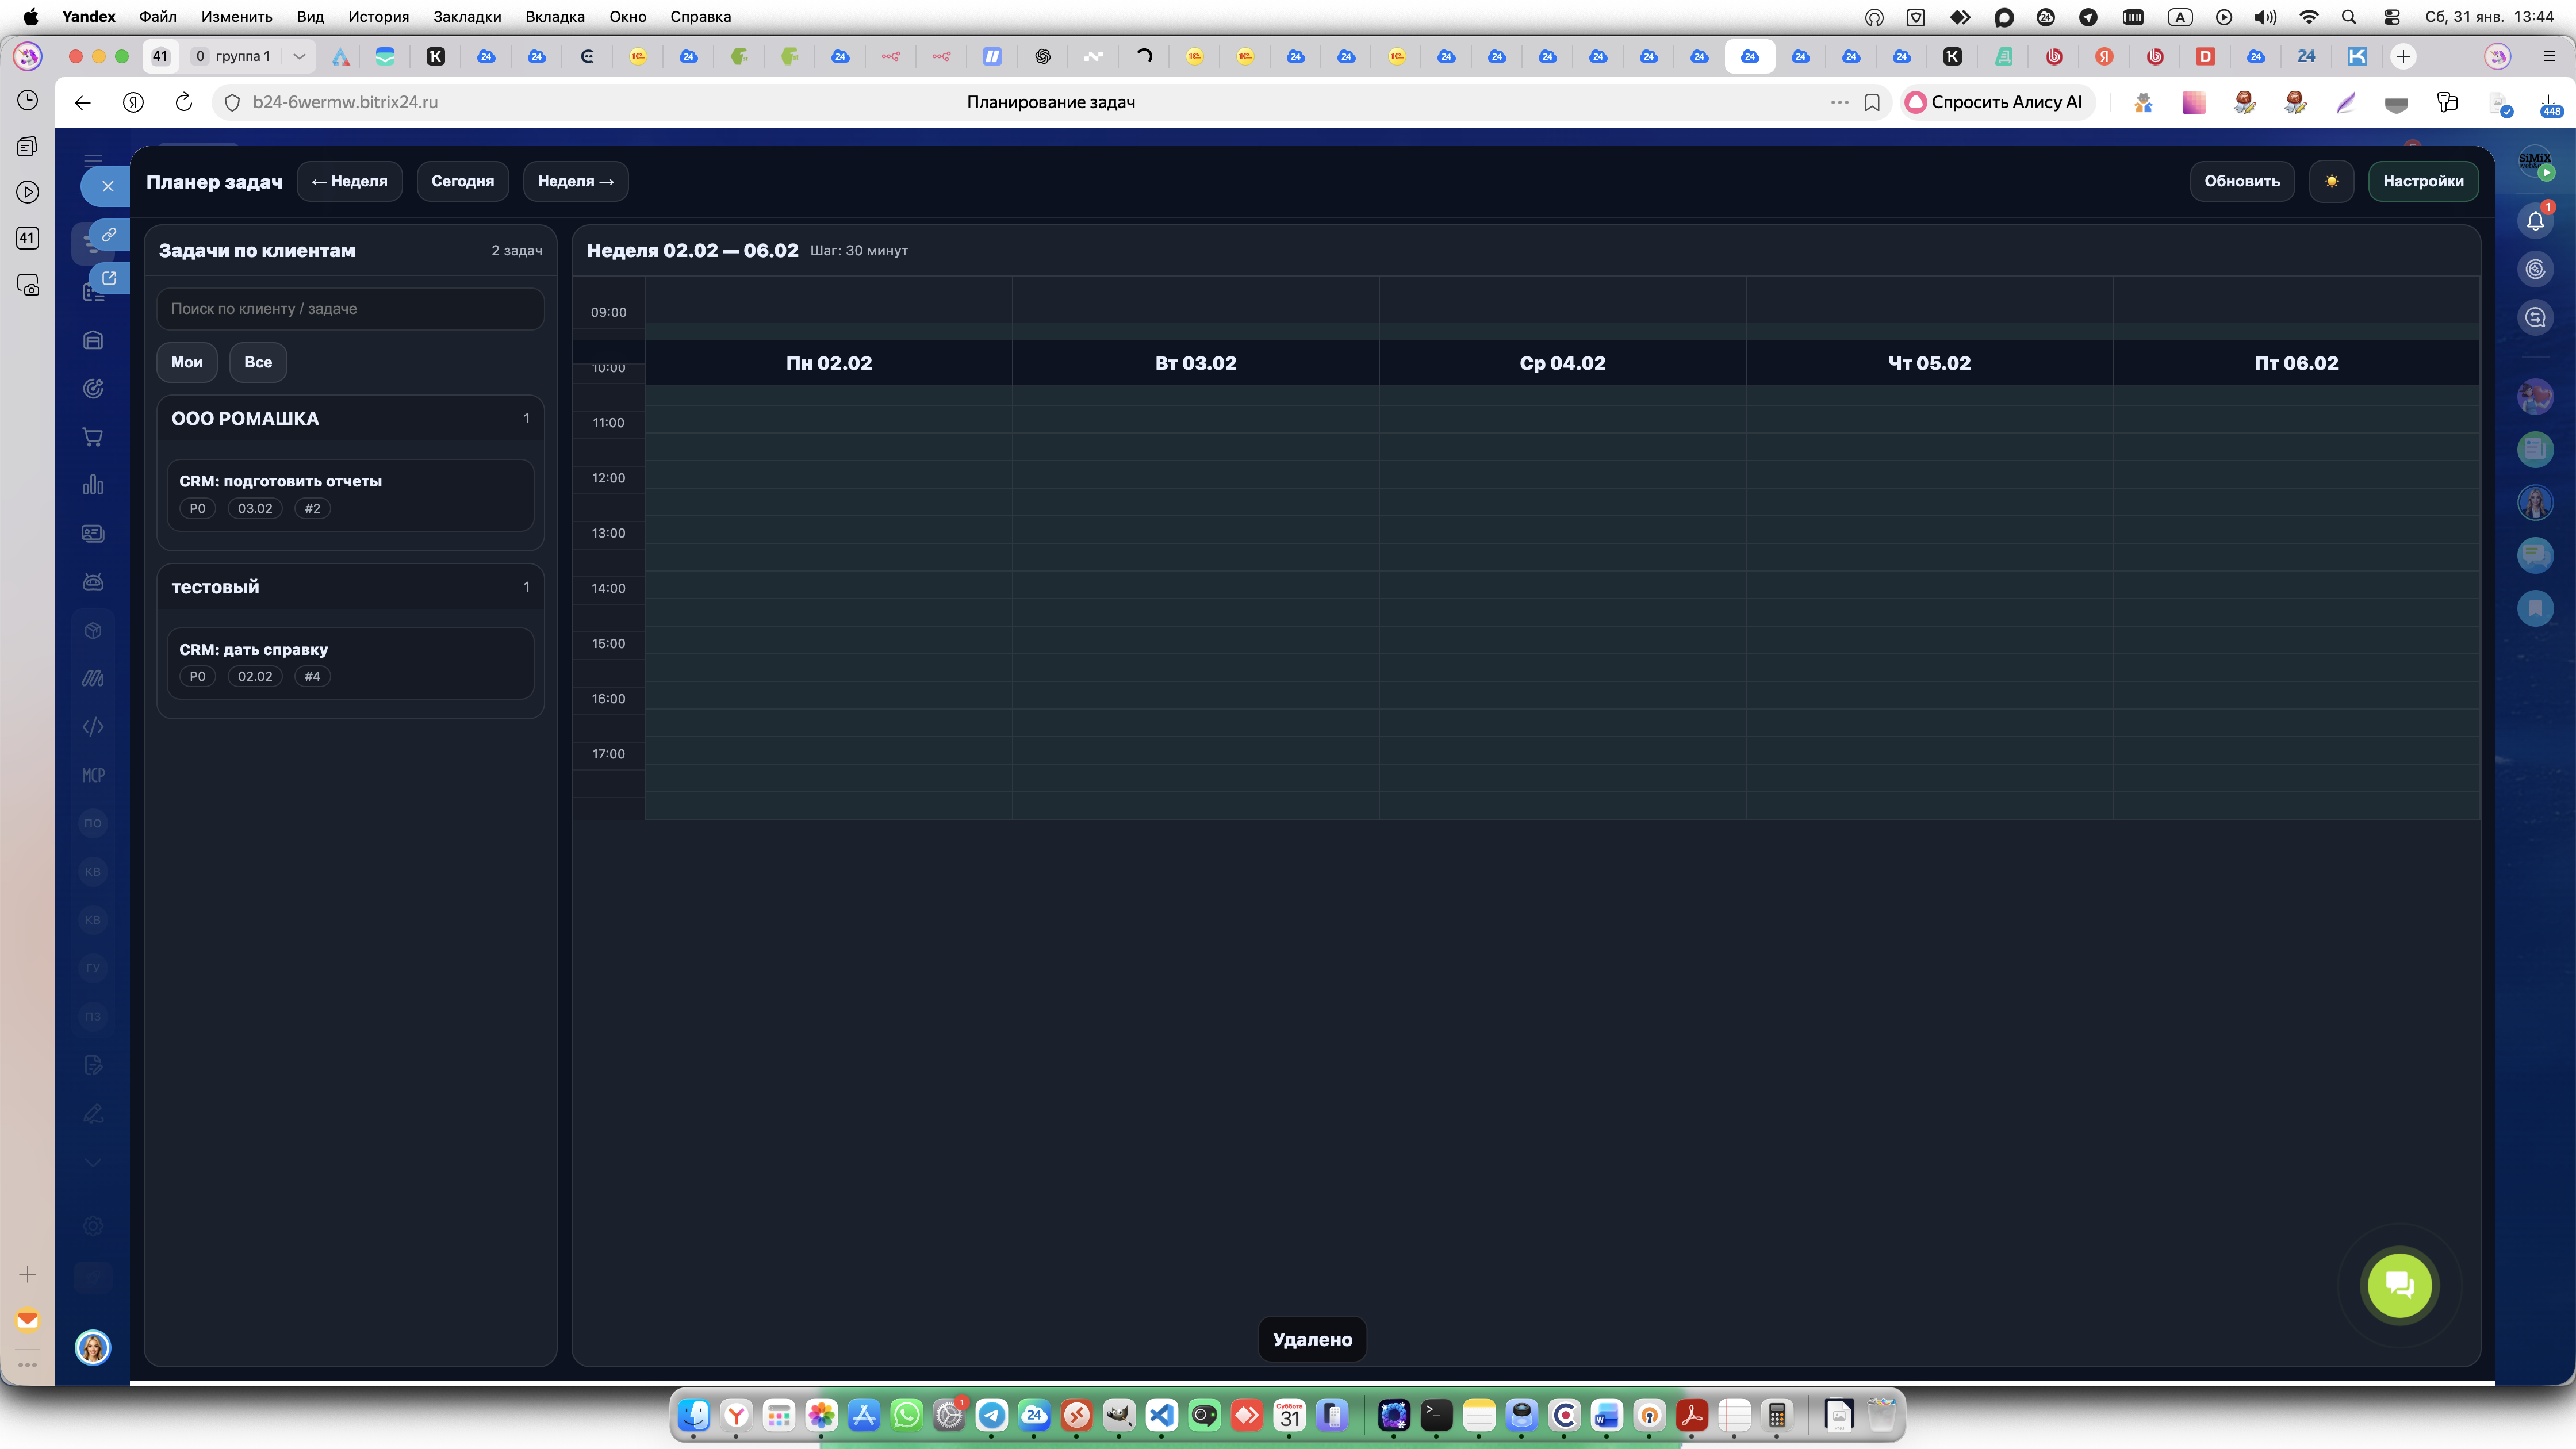2576x1449 pixels.
Task: Open the bar chart analytics sidebar icon
Action: tap(93, 485)
